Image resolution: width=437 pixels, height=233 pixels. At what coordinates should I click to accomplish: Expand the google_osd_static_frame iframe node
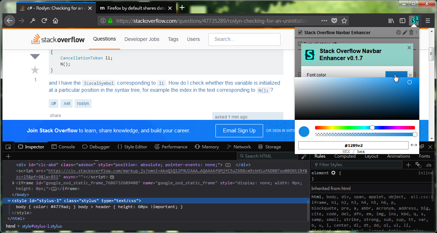(14, 183)
